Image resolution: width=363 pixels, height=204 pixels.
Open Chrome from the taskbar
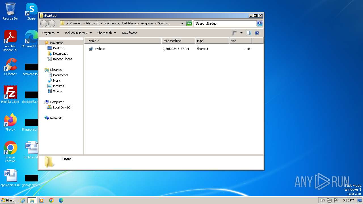pos(51,200)
